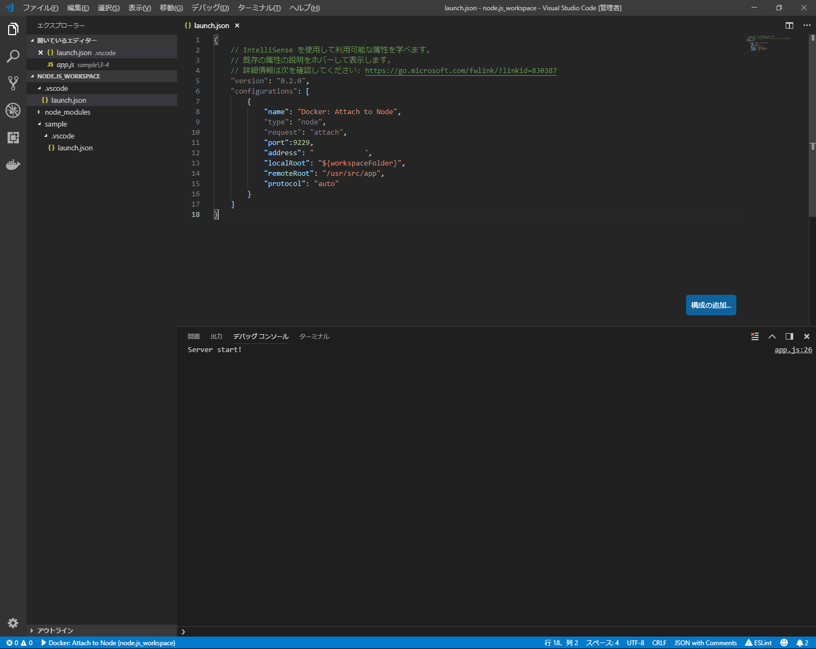Toggle split editor layout at top right
816x649 pixels.
pos(789,25)
